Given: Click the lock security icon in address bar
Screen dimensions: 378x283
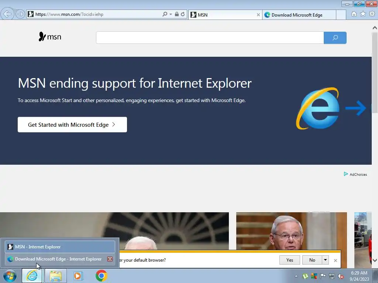Looking at the screenshot, I should [x=177, y=14].
